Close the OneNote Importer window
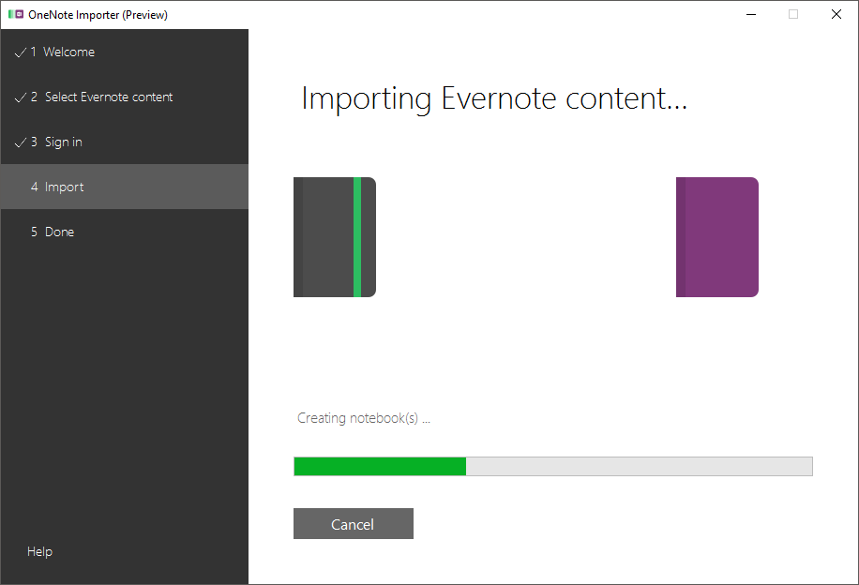This screenshot has width=859, height=585. click(836, 14)
